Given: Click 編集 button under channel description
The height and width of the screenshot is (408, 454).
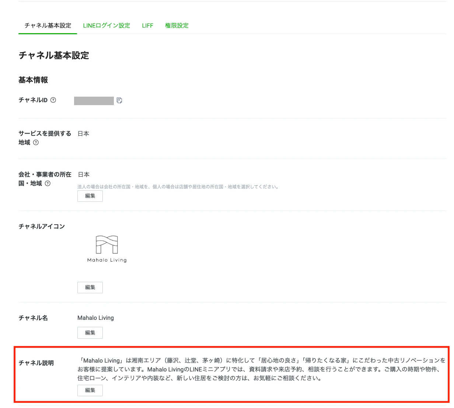Looking at the screenshot, I should point(90,390).
